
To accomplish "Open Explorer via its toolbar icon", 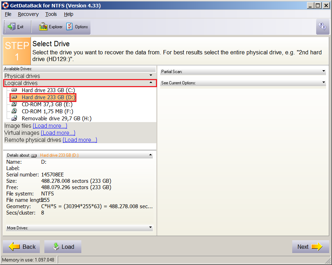I will click(43, 27).
